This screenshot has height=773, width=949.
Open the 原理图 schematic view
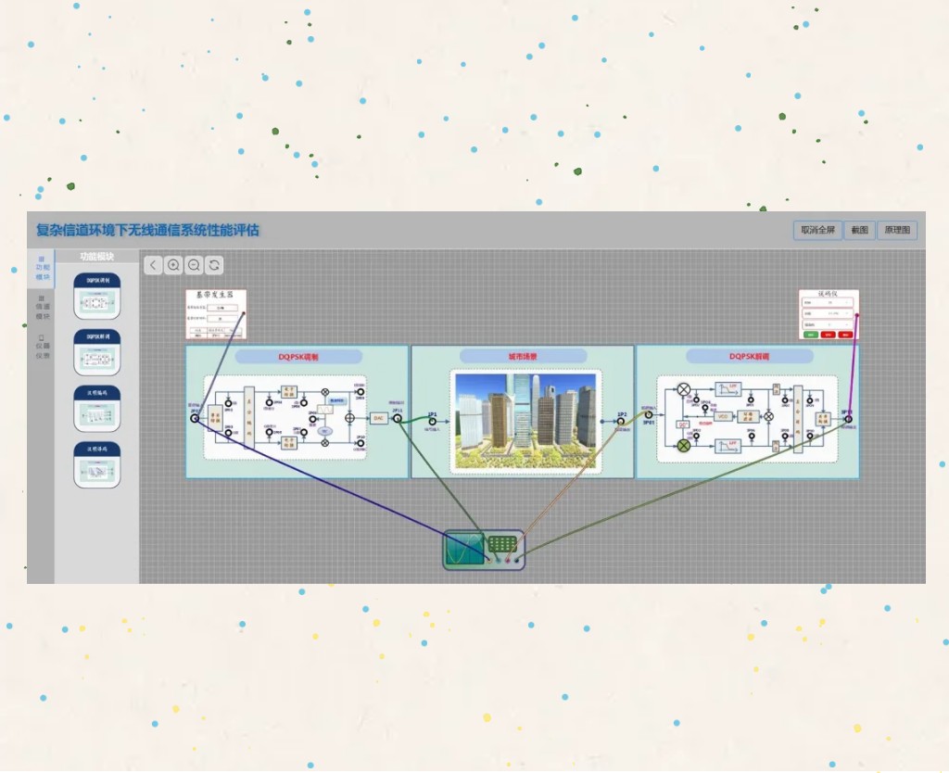point(896,230)
